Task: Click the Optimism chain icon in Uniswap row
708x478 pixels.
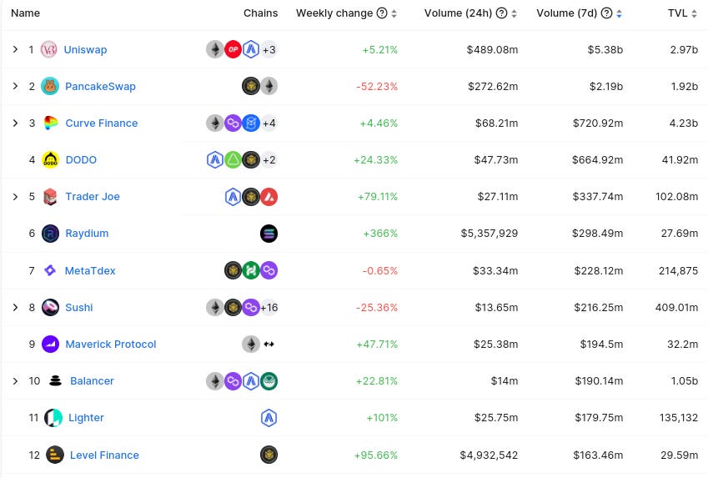Action: (233, 50)
